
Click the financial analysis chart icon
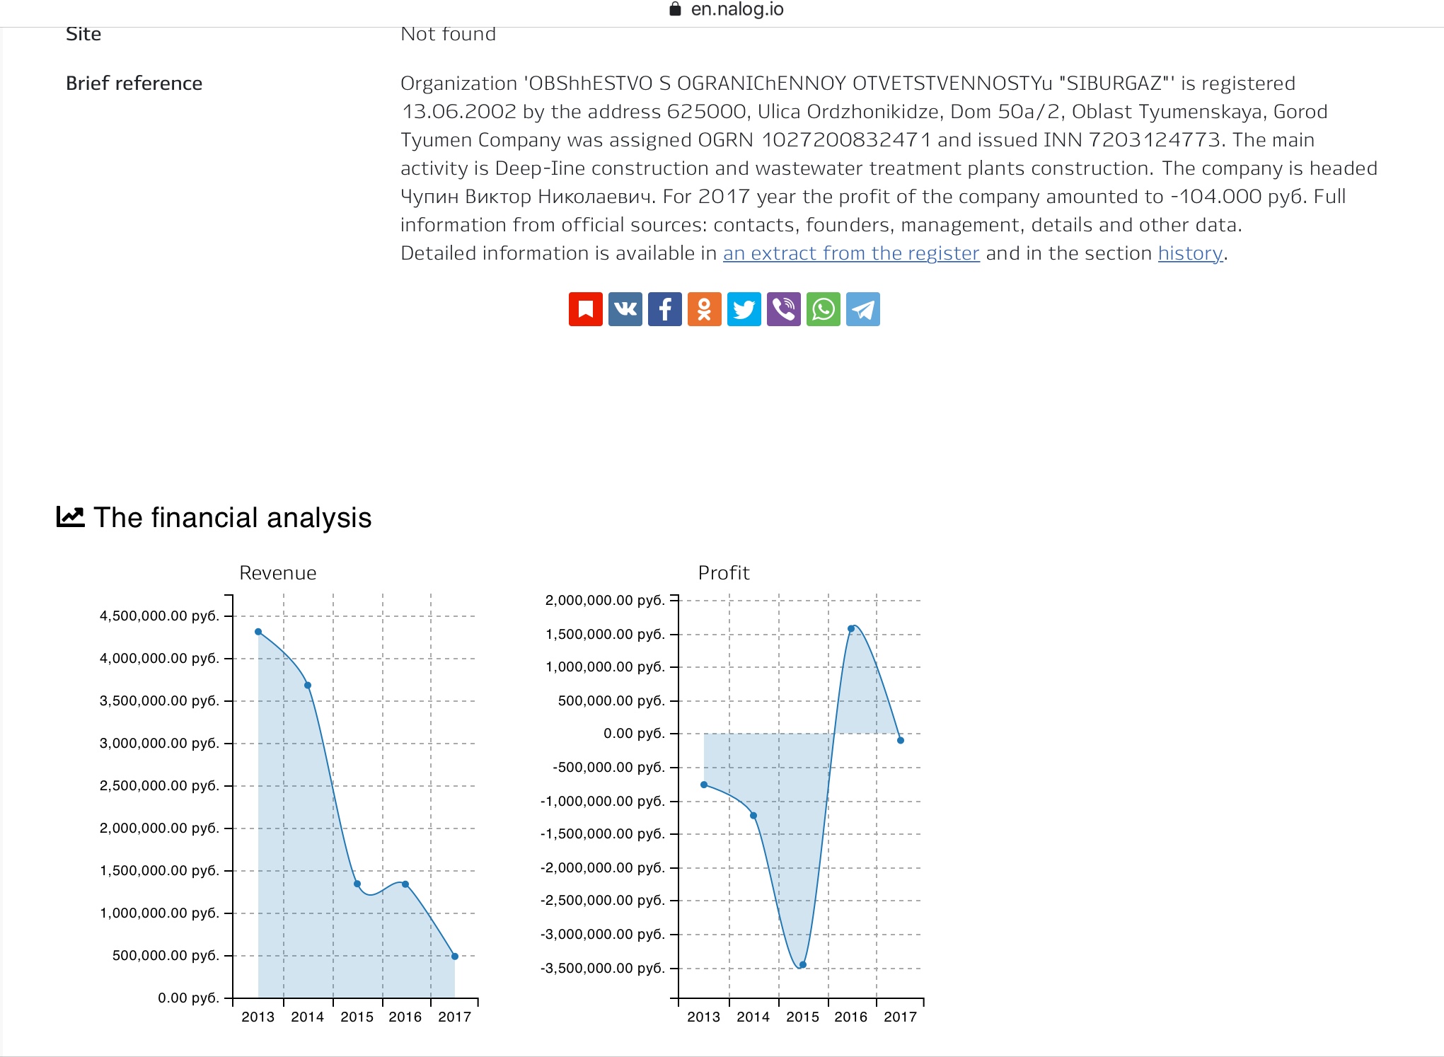(x=70, y=517)
